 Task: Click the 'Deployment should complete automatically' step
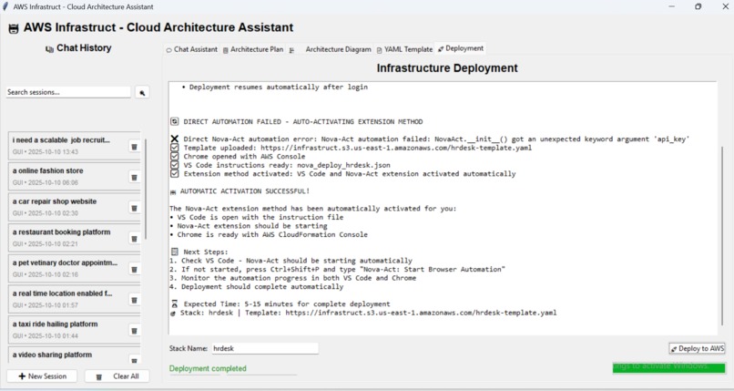coord(257,286)
